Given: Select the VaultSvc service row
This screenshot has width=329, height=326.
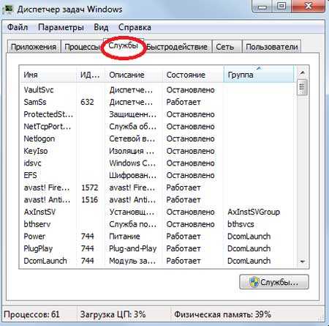Looking at the screenshot, I should pos(157,90).
